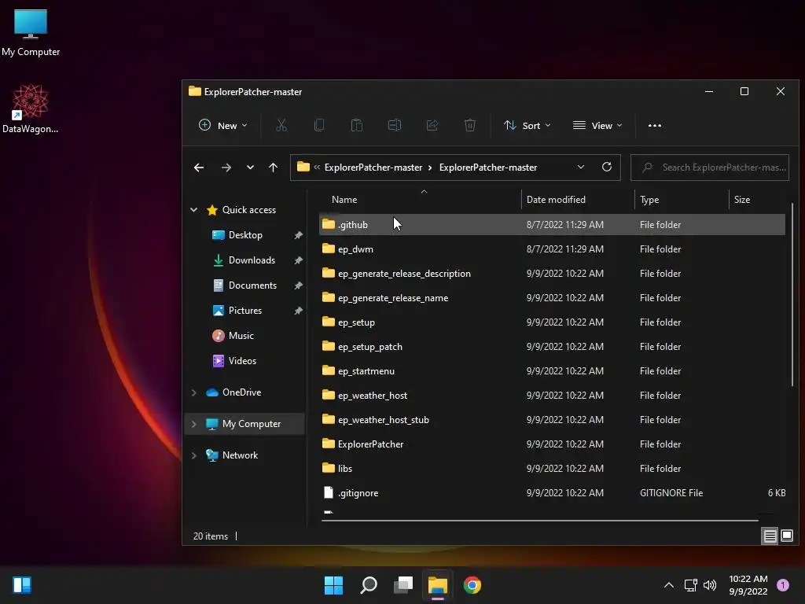Show hidden tray icons chevron
Viewport: 805px width, 604px height.
pyautogui.click(x=669, y=585)
